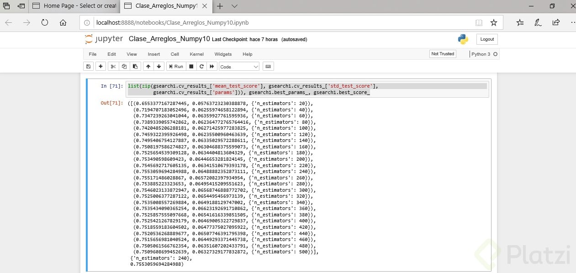Click the browser back arrow
Viewport: 576px width, 273px height.
click(x=9, y=22)
